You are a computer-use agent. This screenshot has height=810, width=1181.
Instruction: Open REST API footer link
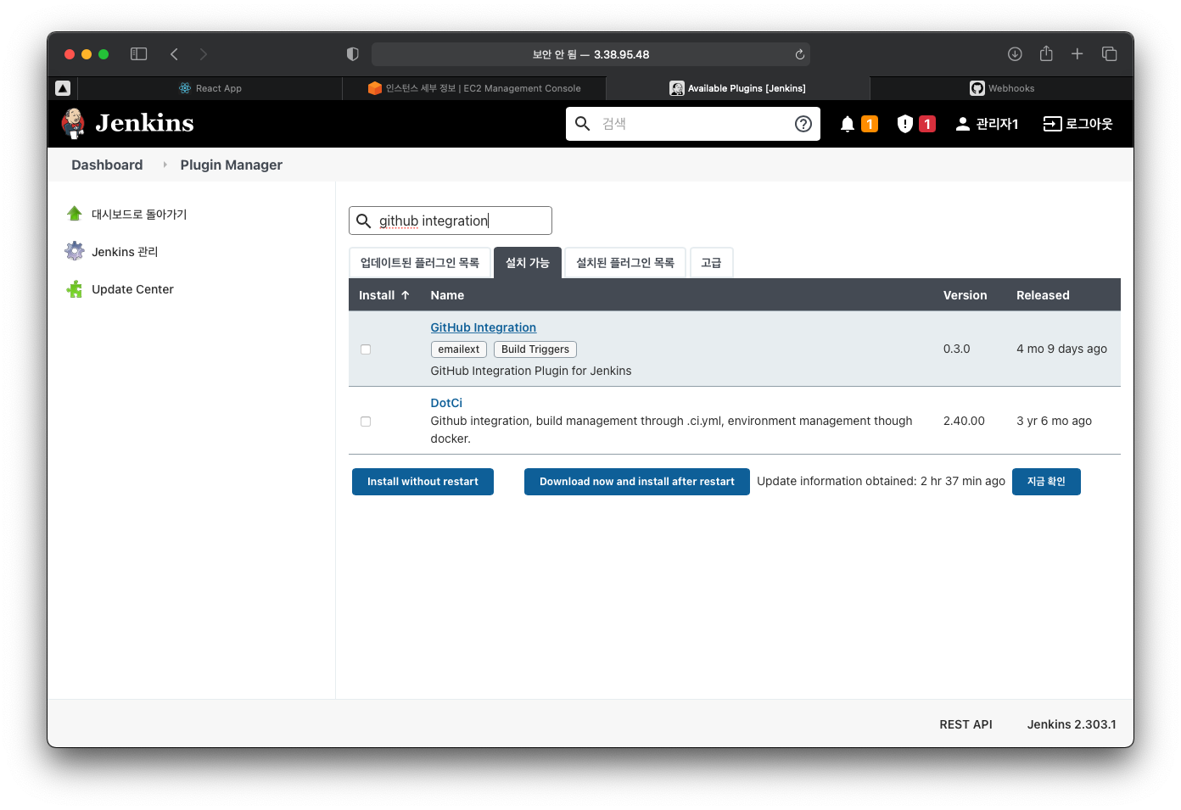[x=966, y=724]
